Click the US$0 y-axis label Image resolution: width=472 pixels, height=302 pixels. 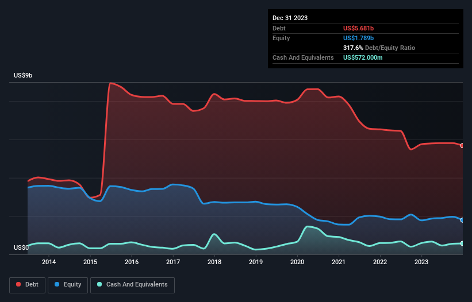click(x=21, y=247)
